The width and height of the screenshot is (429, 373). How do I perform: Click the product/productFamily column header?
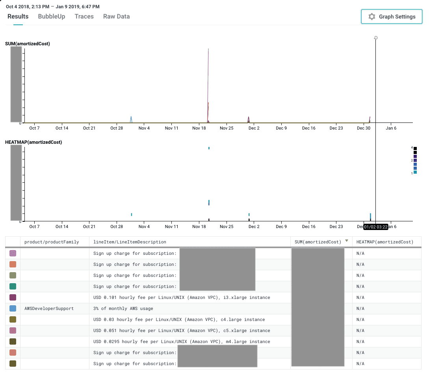click(x=52, y=242)
